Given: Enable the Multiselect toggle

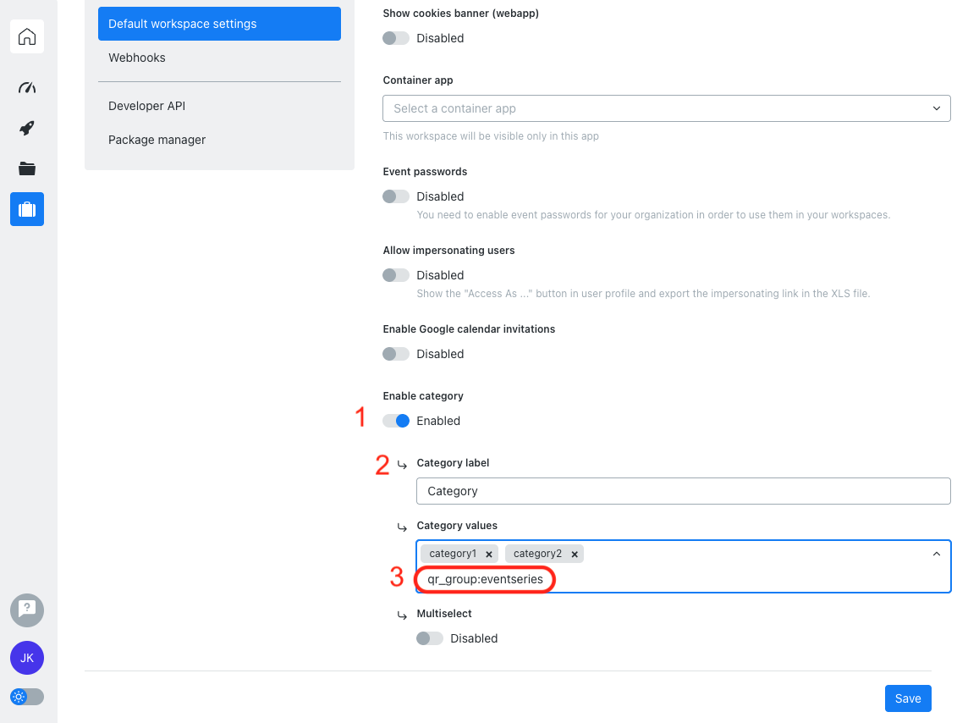Looking at the screenshot, I should tap(430, 638).
